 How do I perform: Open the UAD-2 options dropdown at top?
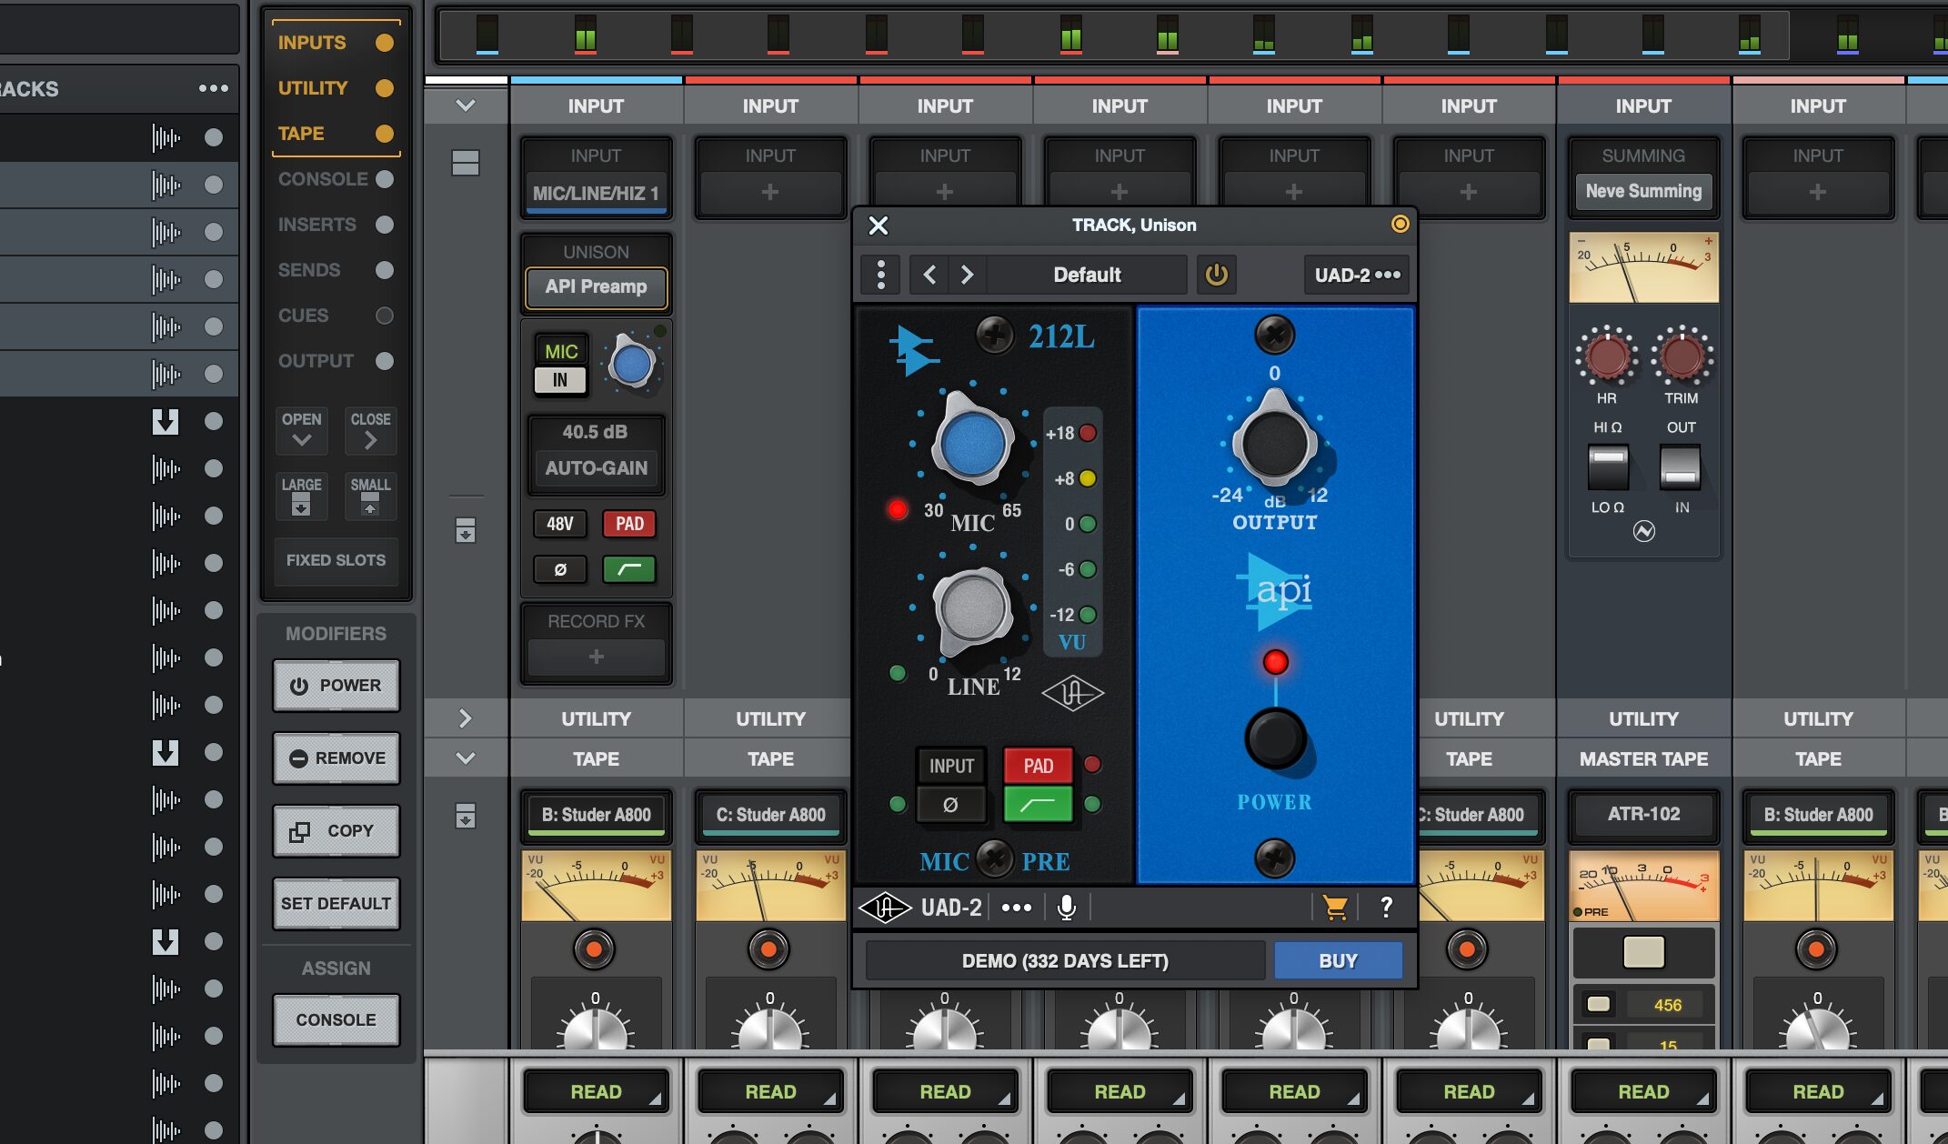point(1357,275)
